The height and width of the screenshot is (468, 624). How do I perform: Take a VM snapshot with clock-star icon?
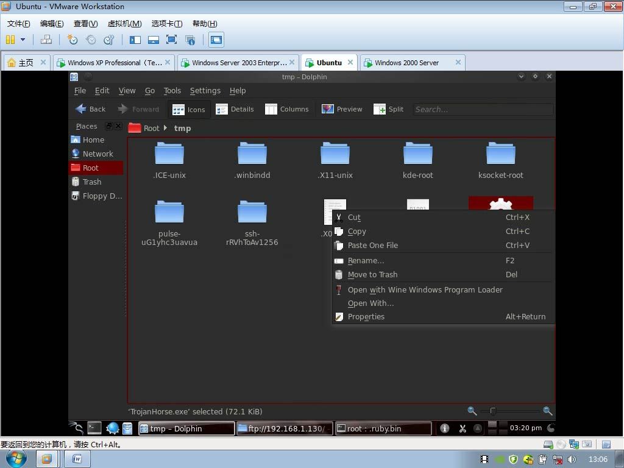tap(73, 40)
